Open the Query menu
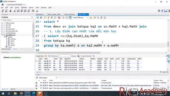Viewport: 170px width, 96px height. (x=17, y=7)
